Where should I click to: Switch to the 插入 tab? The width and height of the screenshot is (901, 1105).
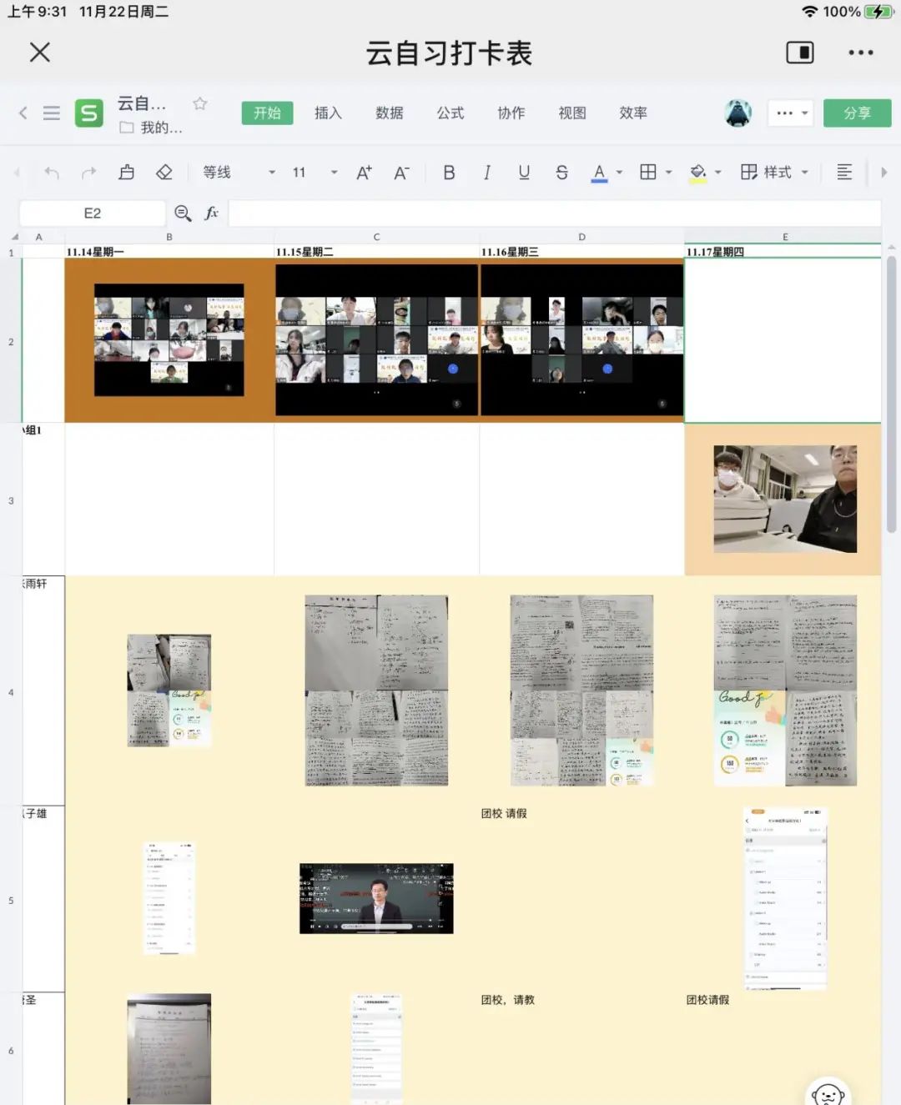click(328, 113)
